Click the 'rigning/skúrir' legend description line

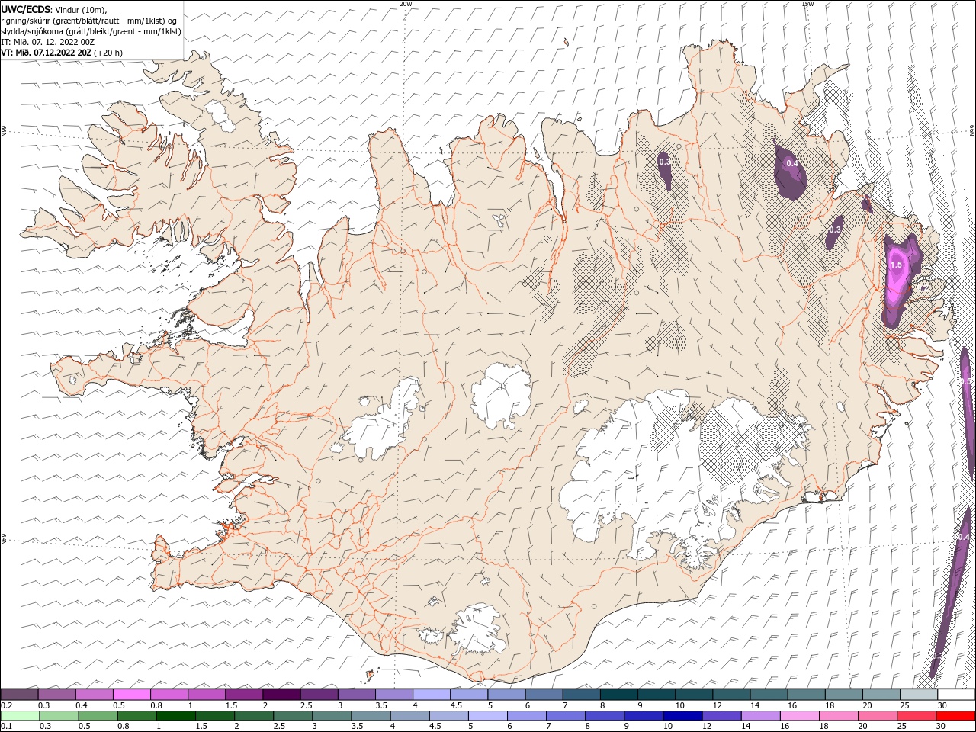tap(89, 21)
